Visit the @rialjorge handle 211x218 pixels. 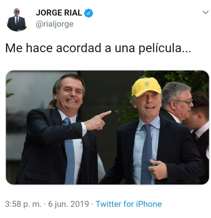(x=55, y=24)
